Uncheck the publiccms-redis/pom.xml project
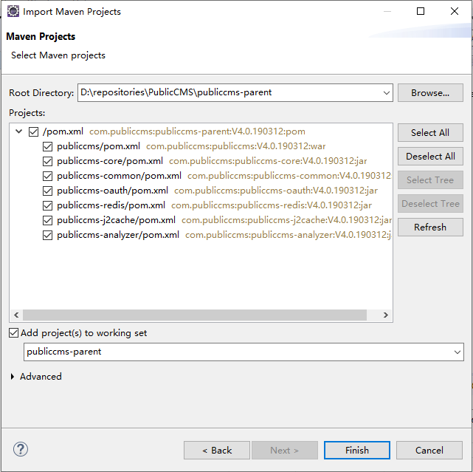This screenshot has width=473, height=472. pos(48,205)
